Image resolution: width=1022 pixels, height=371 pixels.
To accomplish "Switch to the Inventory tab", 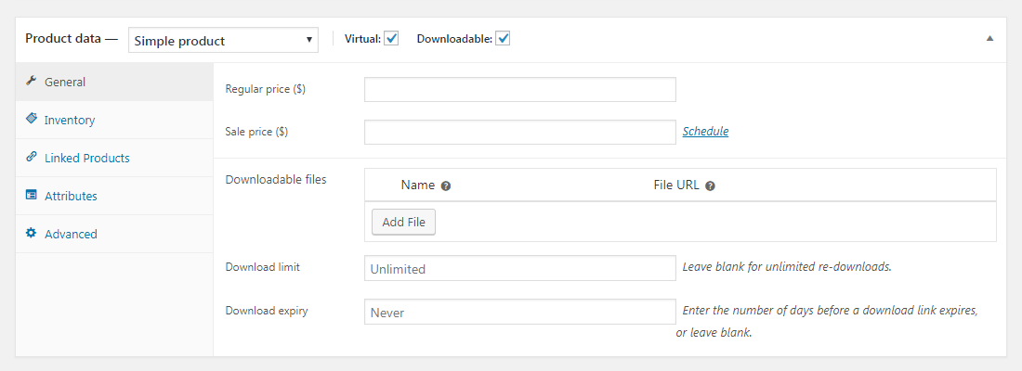I will coord(114,120).
